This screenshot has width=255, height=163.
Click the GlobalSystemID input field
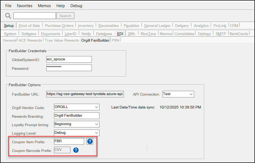tap(69, 59)
